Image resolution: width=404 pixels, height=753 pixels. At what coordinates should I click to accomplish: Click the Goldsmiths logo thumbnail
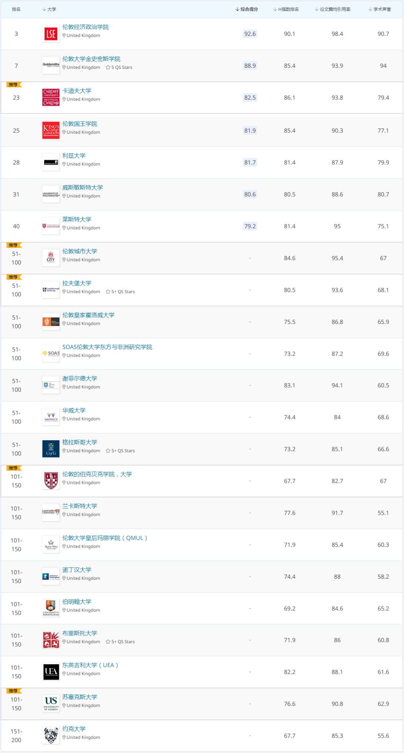51,66
